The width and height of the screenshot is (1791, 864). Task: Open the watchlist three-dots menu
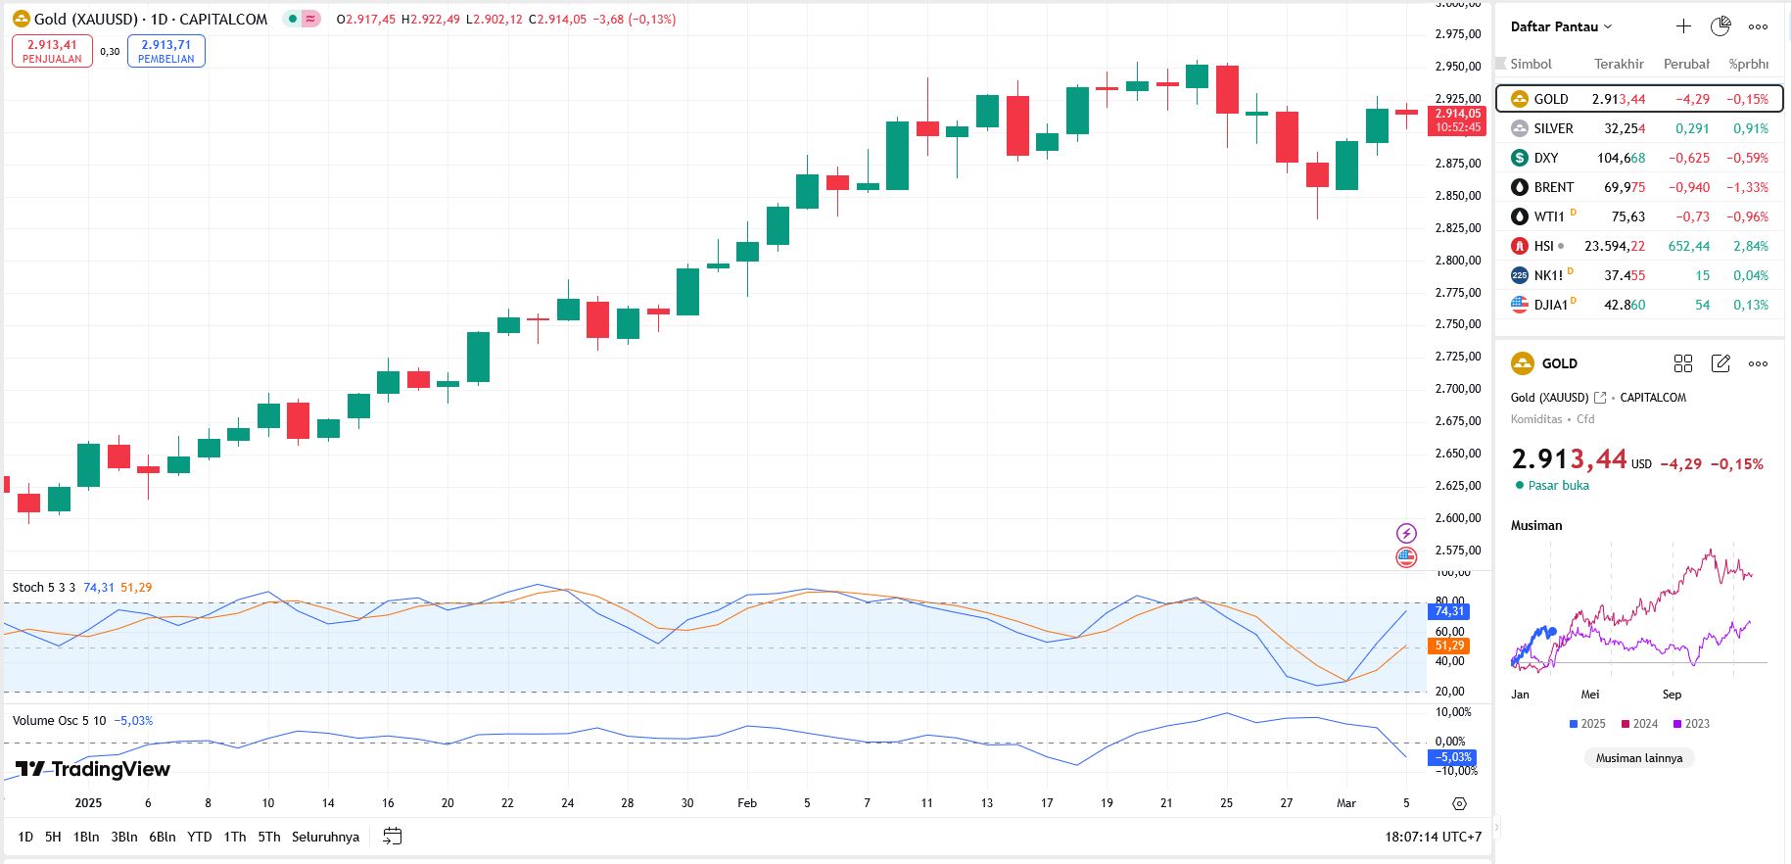click(1758, 26)
